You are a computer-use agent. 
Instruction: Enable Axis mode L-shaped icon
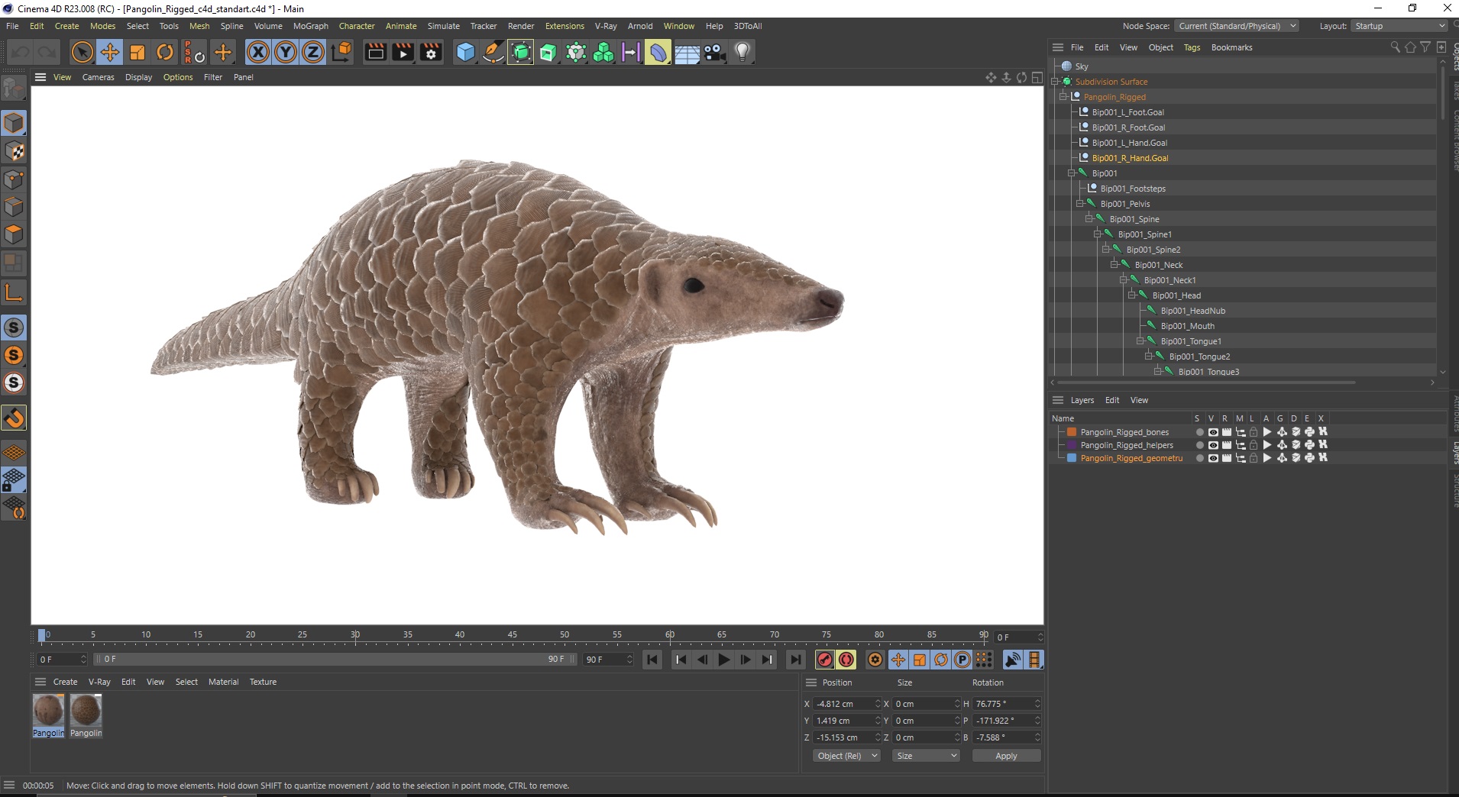pyautogui.click(x=14, y=292)
